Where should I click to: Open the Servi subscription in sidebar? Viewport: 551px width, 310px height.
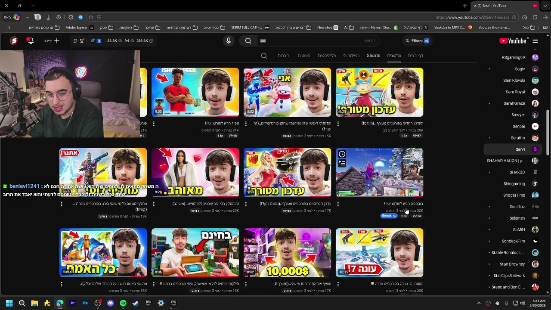click(x=512, y=149)
